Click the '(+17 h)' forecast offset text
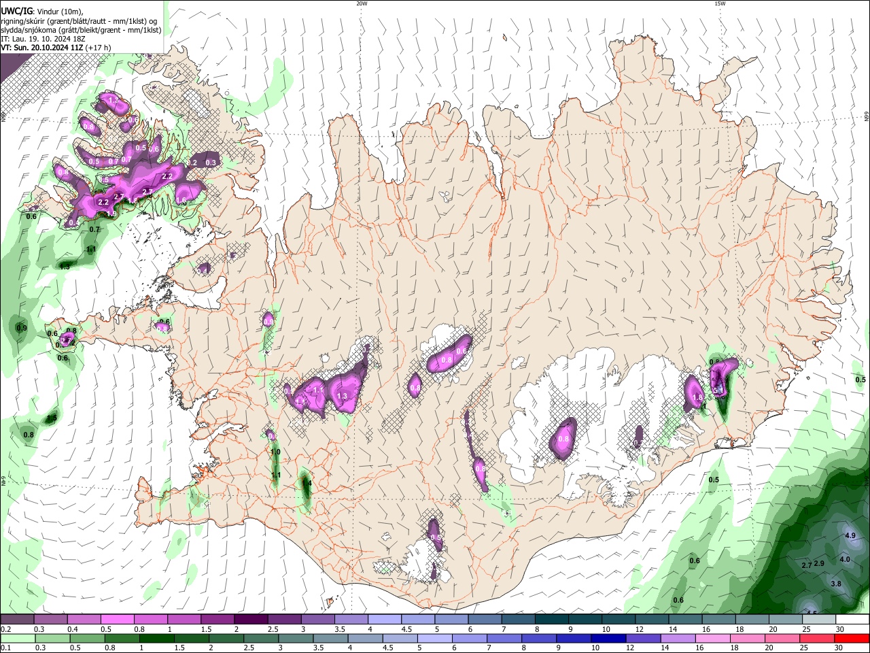Image resolution: width=870 pixels, height=653 pixels. tap(99, 48)
